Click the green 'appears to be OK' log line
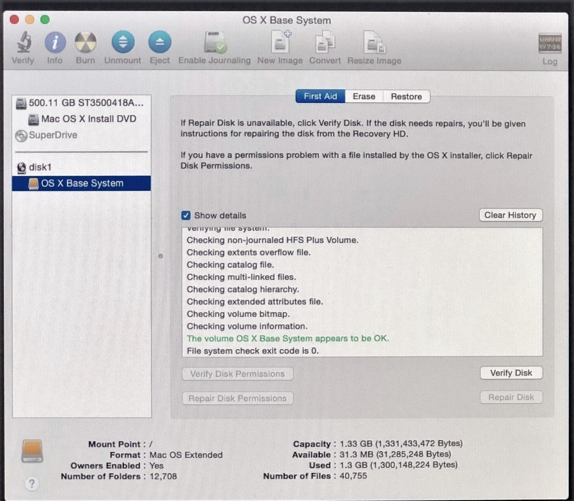The image size is (574, 501). pyautogui.click(x=288, y=338)
